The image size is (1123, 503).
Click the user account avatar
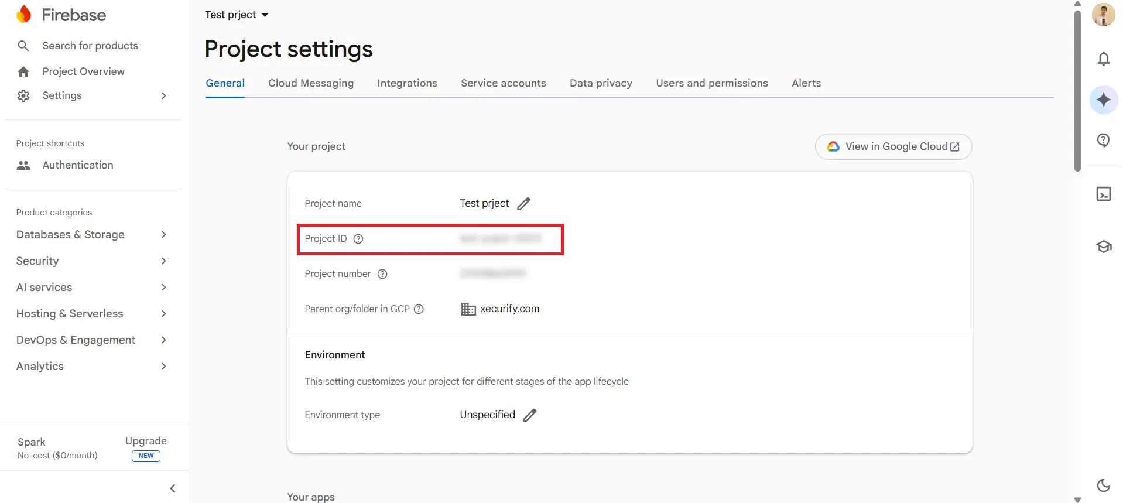click(x=1104, y=15)
